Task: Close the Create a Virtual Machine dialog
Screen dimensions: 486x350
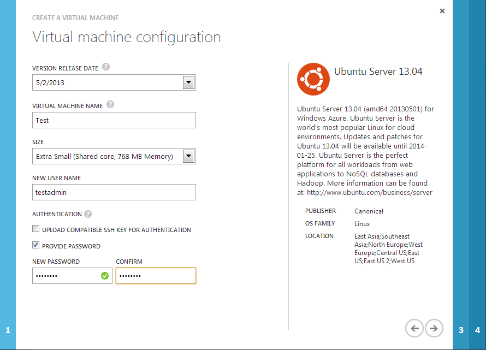Action: (442, 11)
